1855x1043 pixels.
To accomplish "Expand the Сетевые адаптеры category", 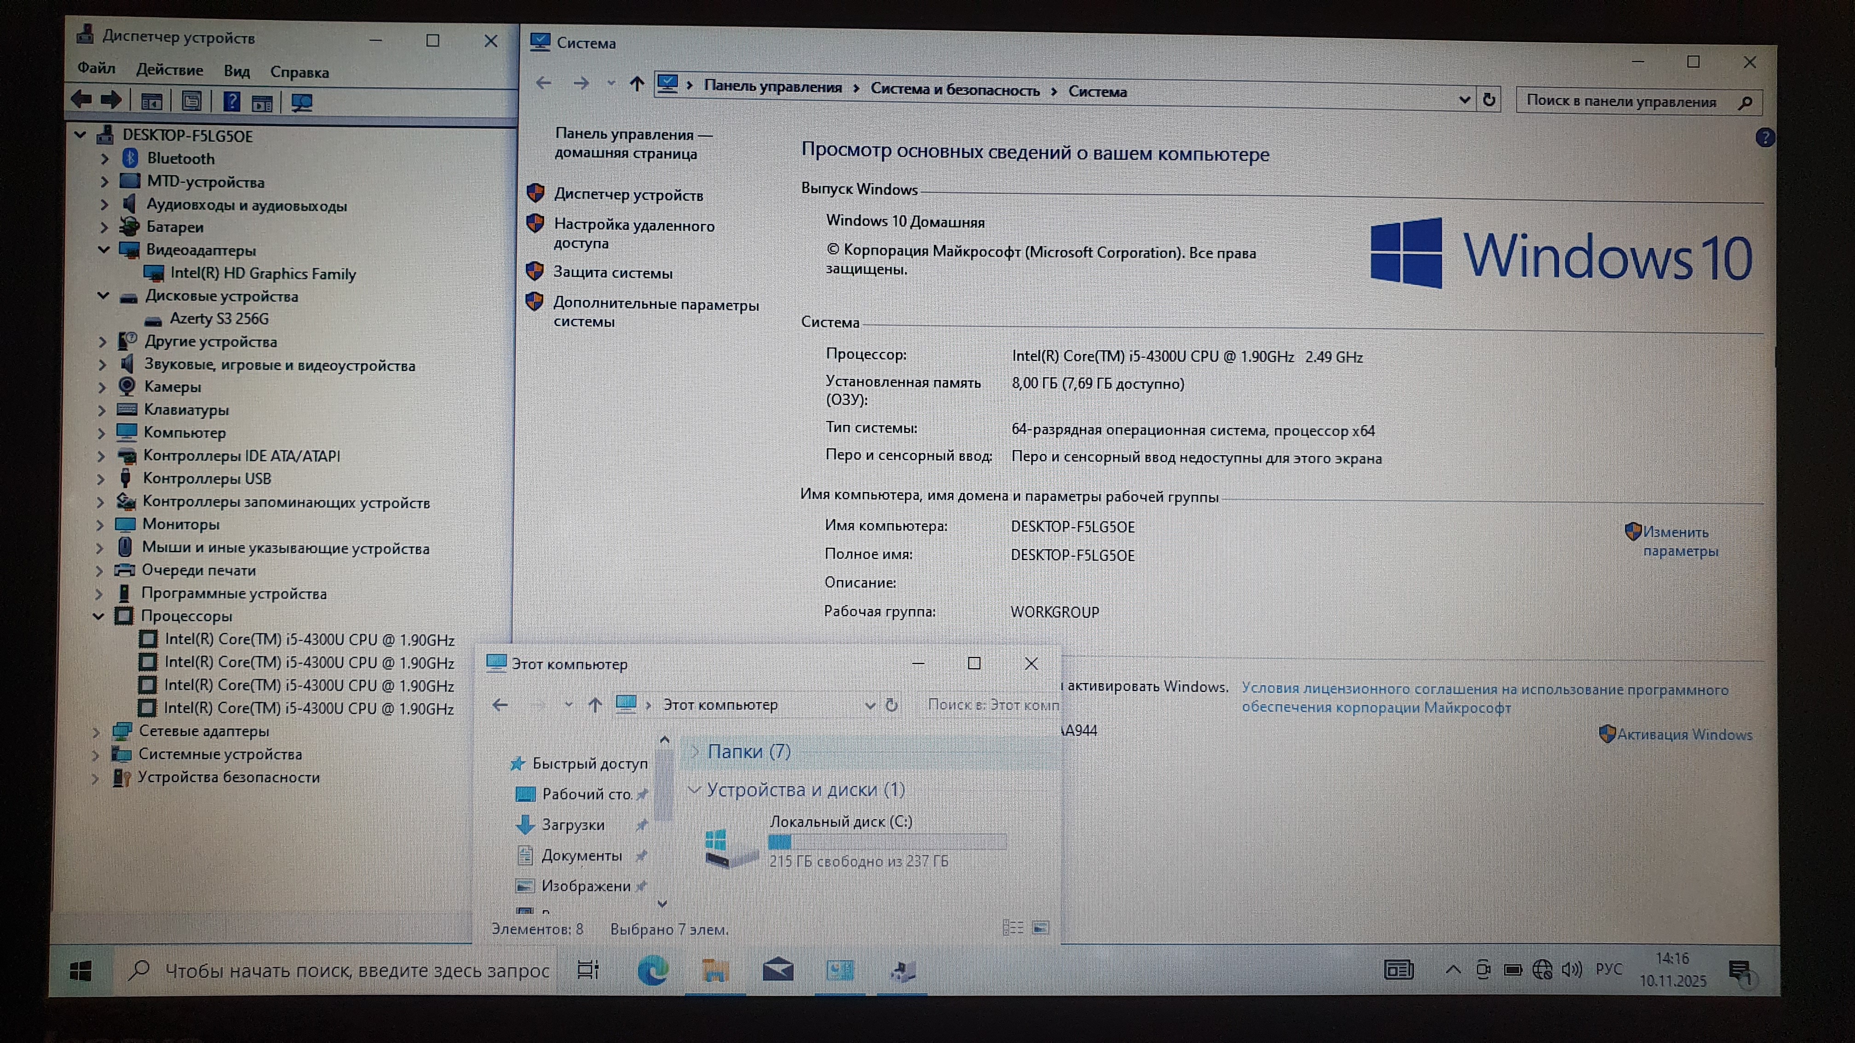I will tap(96, 731).
